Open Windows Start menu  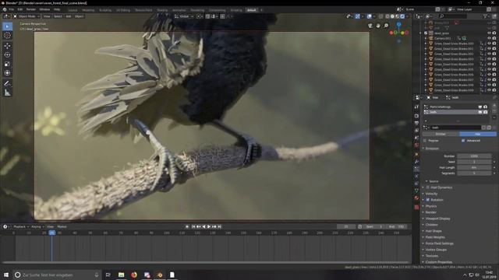click(x=6, y=275)
